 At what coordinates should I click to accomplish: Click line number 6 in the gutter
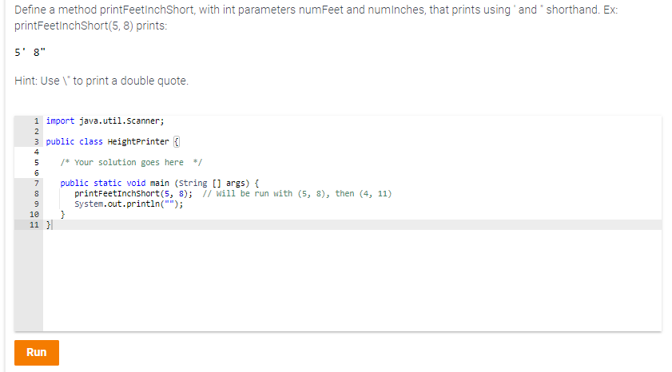pos(37,173)
